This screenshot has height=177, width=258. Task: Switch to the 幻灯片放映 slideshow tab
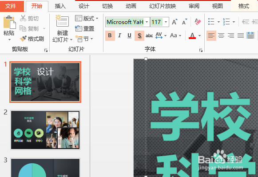(x=163, y=6)
